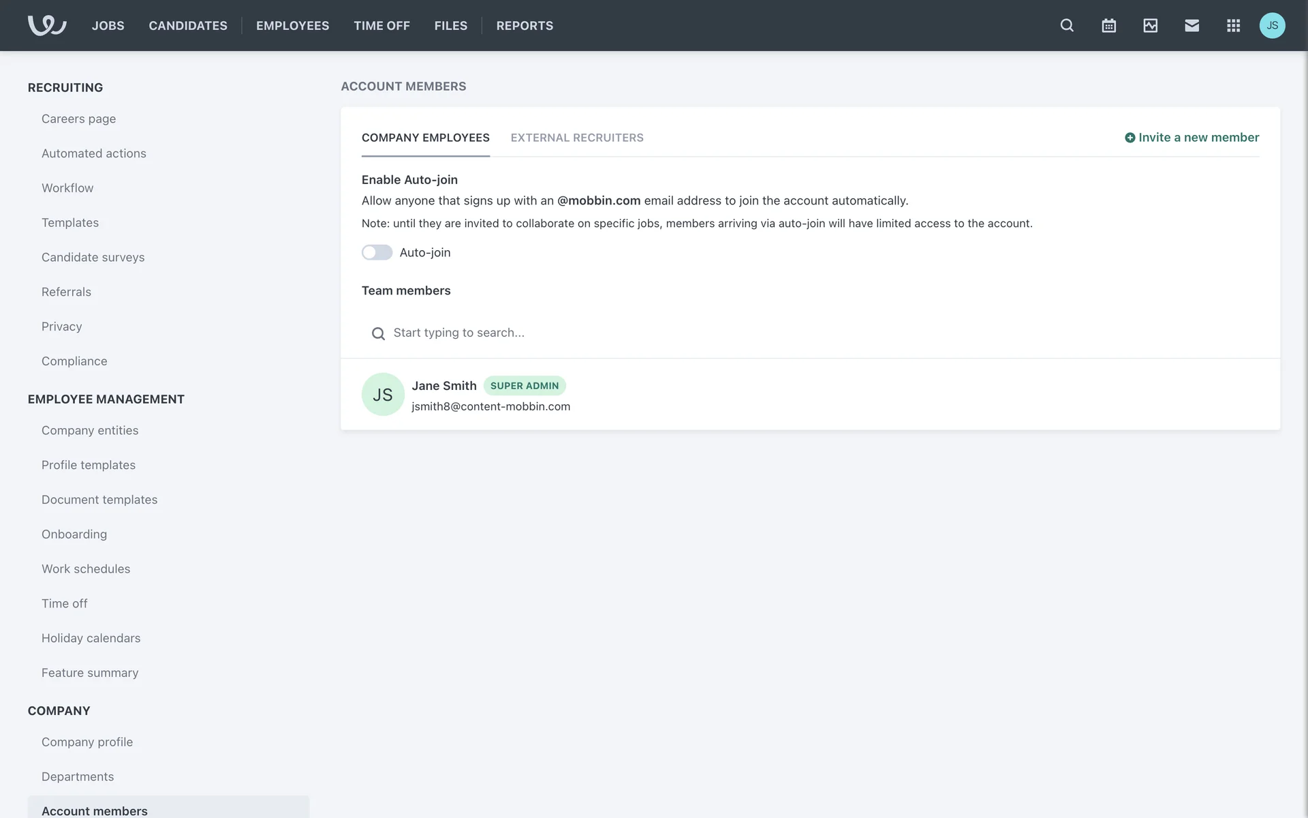Screen dimensions: 1308x818
Task: Open Time Off in the top navigation
Action: pyautogui.click(x=381, y=25)
